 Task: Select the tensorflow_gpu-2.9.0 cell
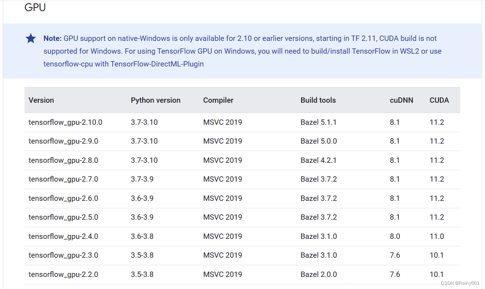click(63, 141)
